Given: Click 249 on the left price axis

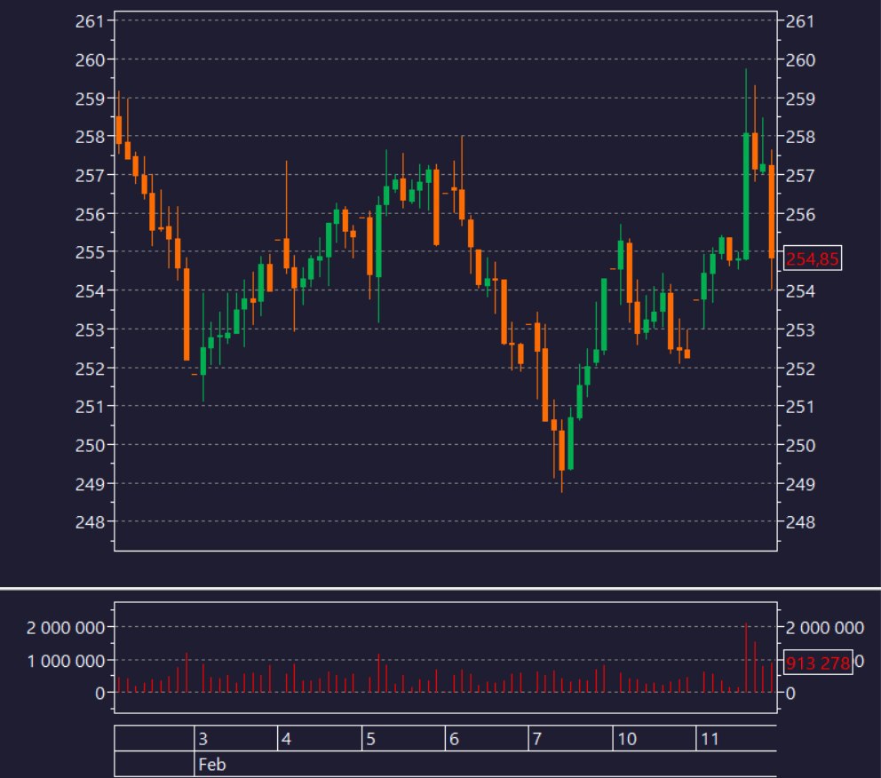Looking at the screenshot, I should point(90,484).
